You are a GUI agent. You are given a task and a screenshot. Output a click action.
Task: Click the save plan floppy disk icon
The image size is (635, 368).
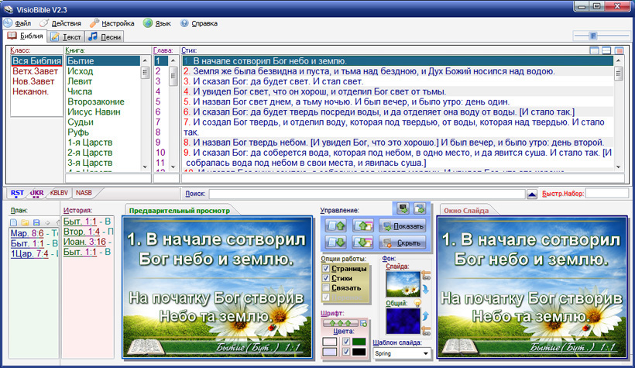pyautogui.click(x=36, y=222)
